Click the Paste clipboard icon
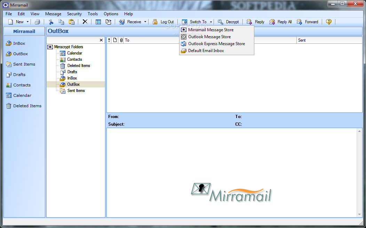The height and width of the screenshot is (228, 366). 71,22
